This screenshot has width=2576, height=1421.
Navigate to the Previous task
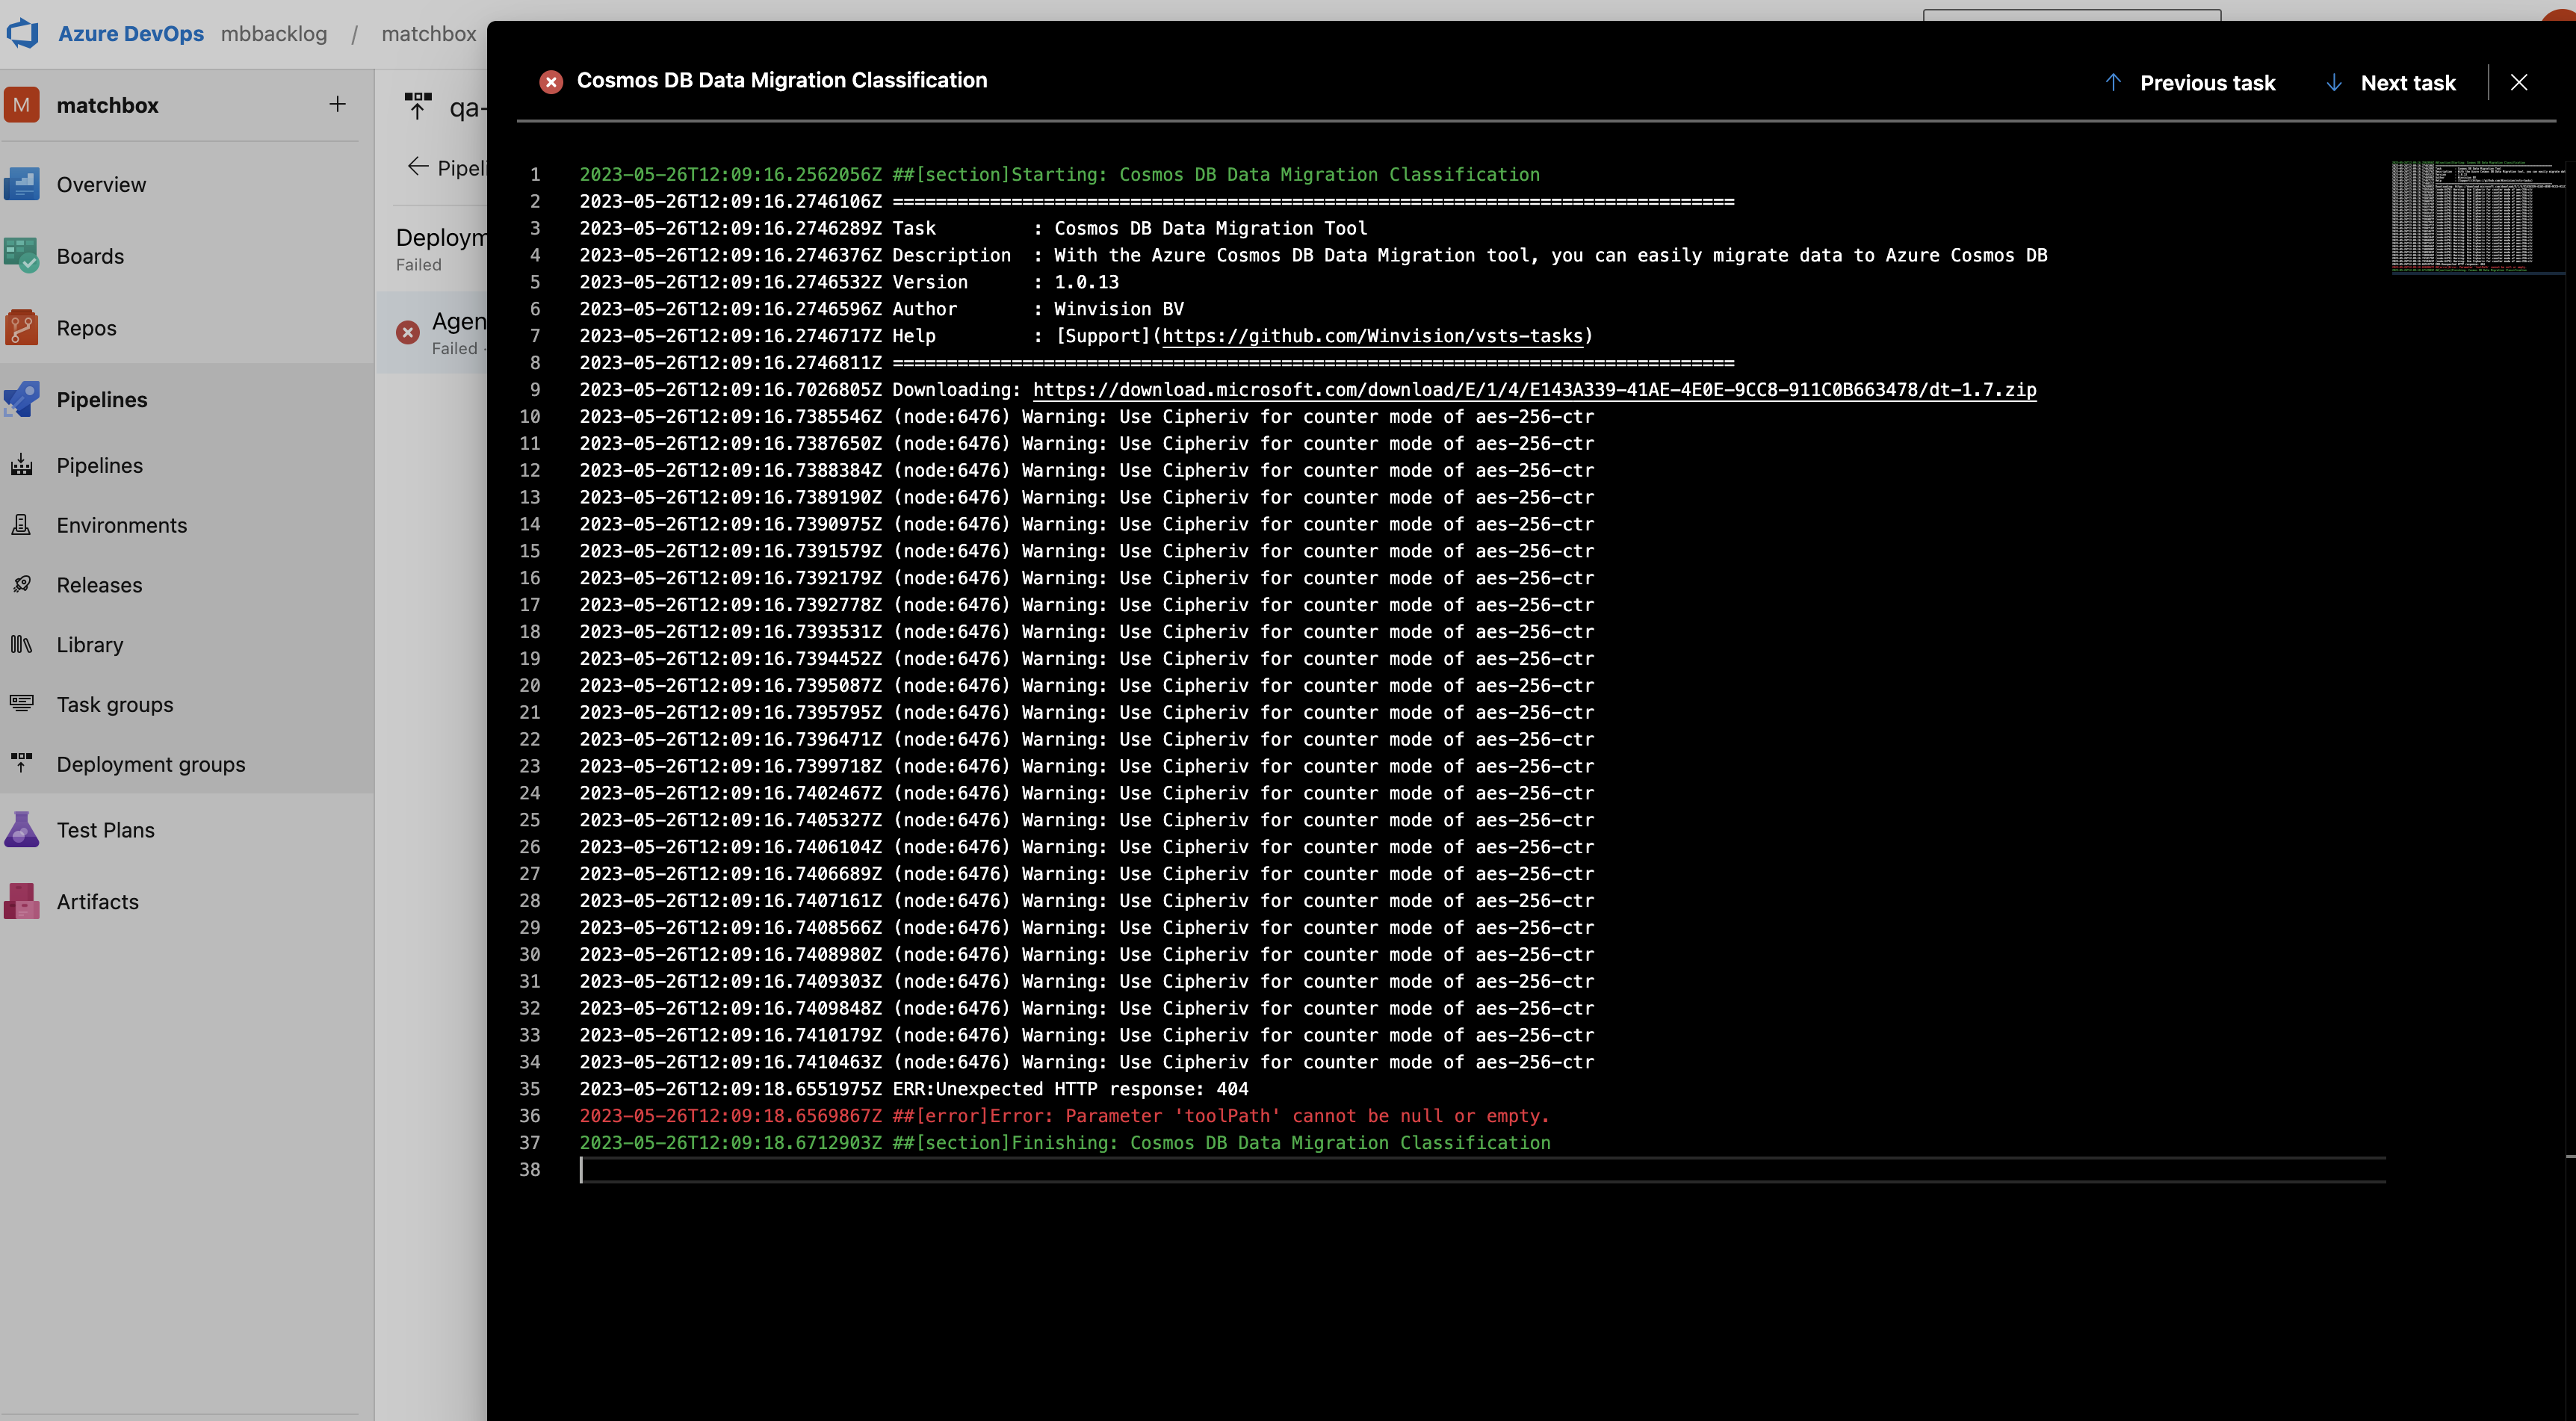2191,83
